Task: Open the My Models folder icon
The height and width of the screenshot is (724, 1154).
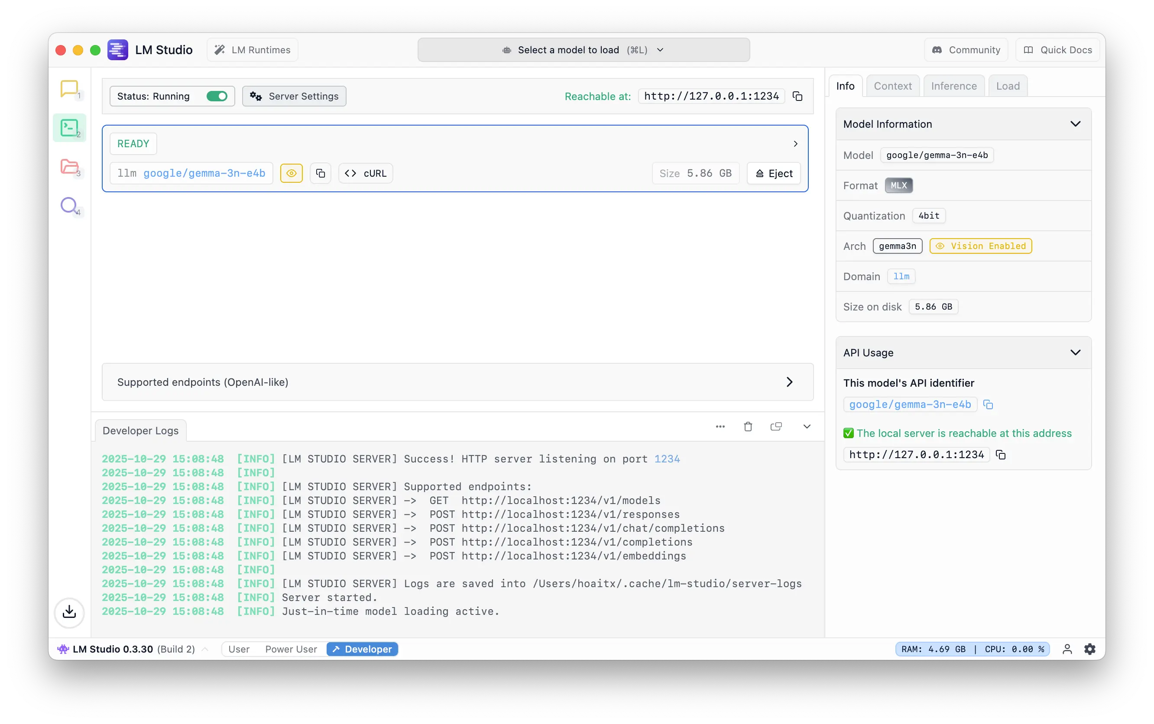Action: click(69, 167)
